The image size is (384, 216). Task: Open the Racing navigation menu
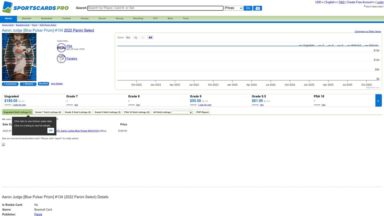(119, 19)
